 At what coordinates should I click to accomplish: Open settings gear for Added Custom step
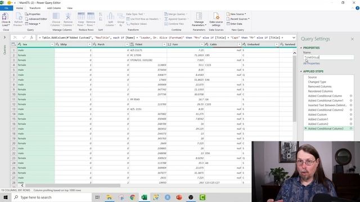(351, 114)
